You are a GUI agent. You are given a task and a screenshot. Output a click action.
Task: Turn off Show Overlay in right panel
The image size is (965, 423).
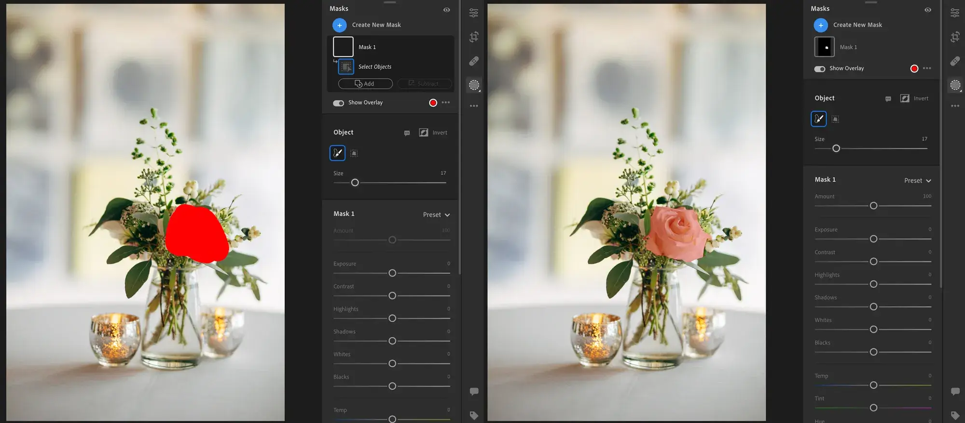819,69
